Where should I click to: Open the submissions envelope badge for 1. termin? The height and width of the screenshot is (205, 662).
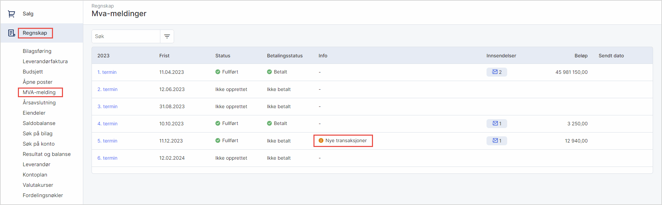(x=496, y=72)
